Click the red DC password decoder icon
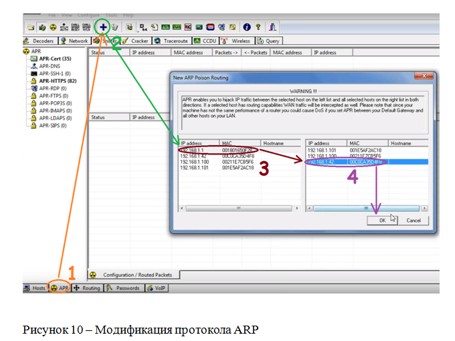The width and height of the screenshot is (455, 341). tap(188, 27)
